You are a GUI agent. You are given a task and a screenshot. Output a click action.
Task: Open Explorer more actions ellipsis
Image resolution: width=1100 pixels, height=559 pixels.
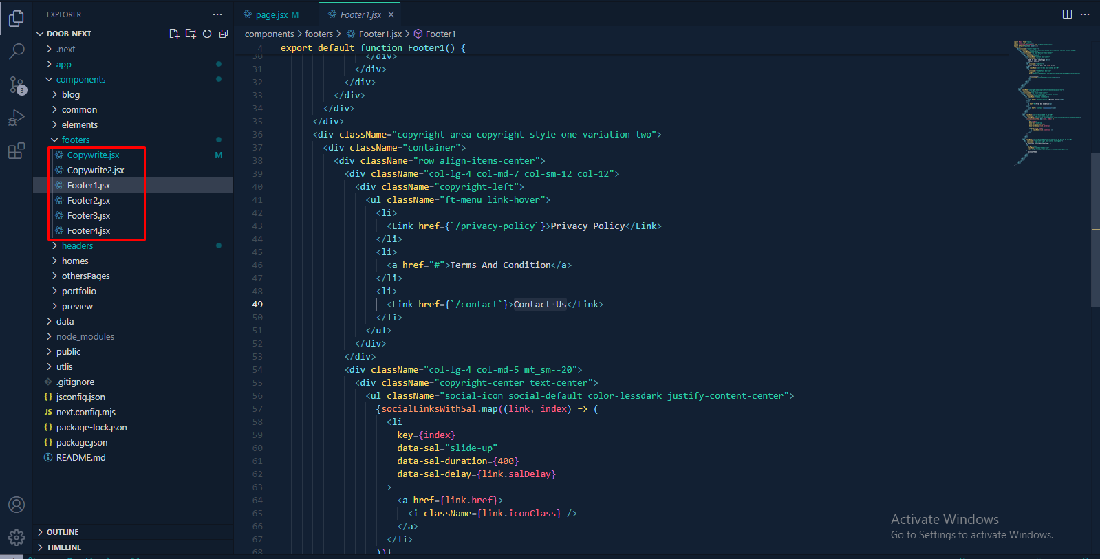click(x=217, y=14)
